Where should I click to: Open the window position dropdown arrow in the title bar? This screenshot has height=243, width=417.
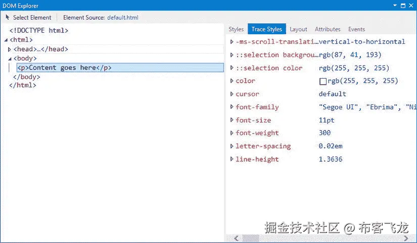coord(395,6)
